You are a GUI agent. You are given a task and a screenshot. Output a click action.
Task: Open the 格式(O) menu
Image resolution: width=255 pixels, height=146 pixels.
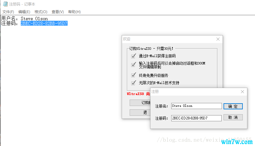coord(41,12)
